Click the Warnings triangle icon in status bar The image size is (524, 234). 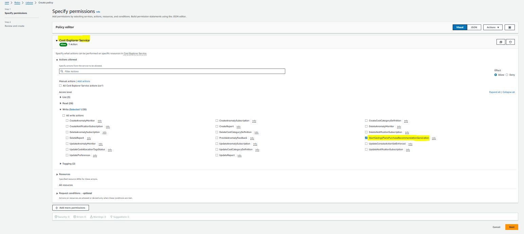pyautogui.click(x=91, y=217)
